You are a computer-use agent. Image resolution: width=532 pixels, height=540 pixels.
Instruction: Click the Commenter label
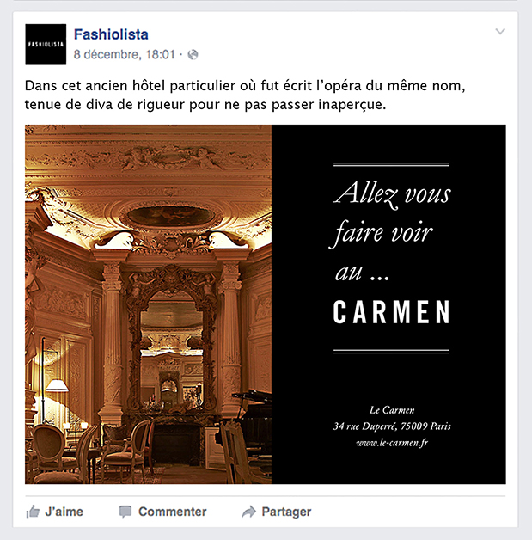[x=173, y=512]
